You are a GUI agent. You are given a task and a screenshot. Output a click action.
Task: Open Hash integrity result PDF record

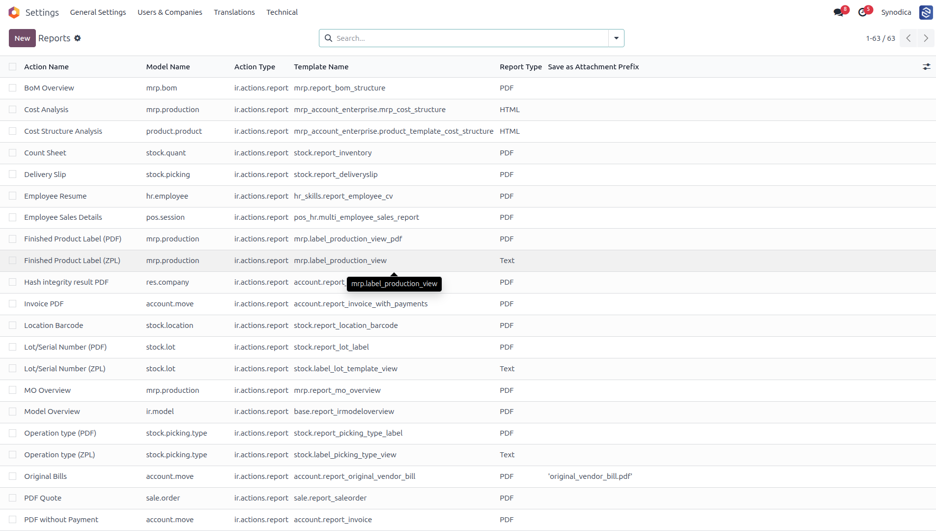tap(66, 282)
